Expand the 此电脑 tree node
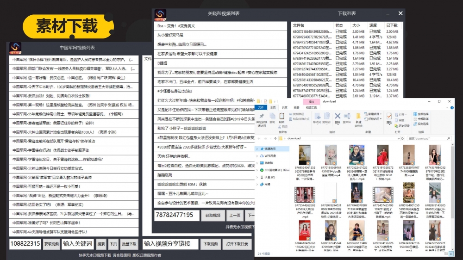 [257, 163]
